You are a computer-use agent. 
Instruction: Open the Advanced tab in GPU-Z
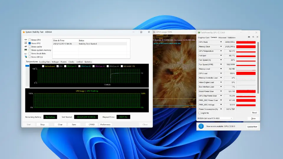[222, 37]
